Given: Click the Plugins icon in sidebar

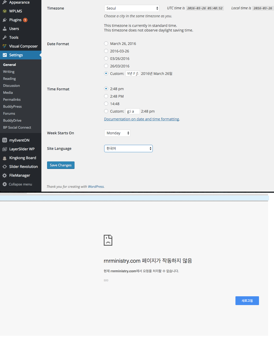Looking at the screenshot, I should point(5,20).
